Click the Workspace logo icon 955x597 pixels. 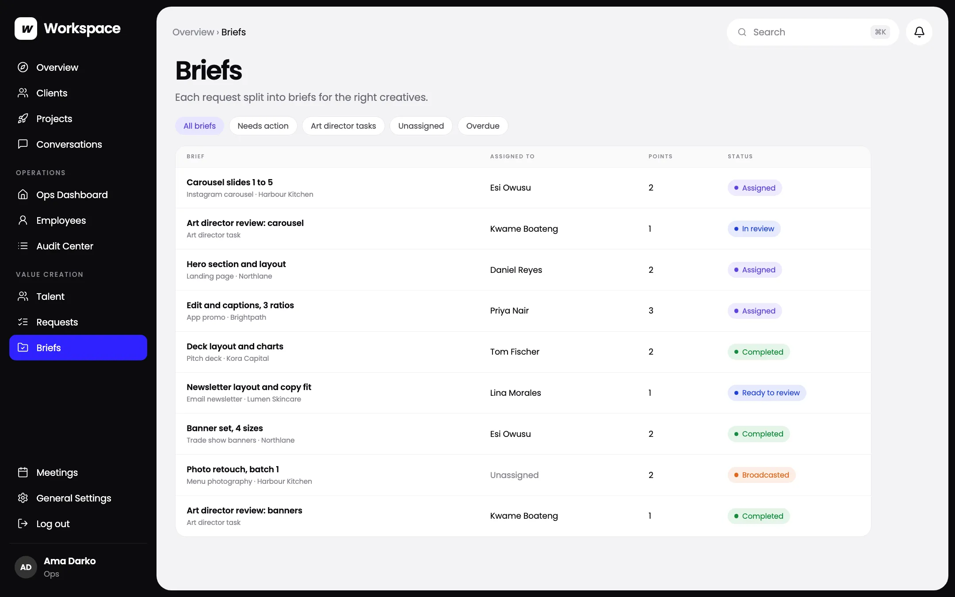[x=26, y=29]
